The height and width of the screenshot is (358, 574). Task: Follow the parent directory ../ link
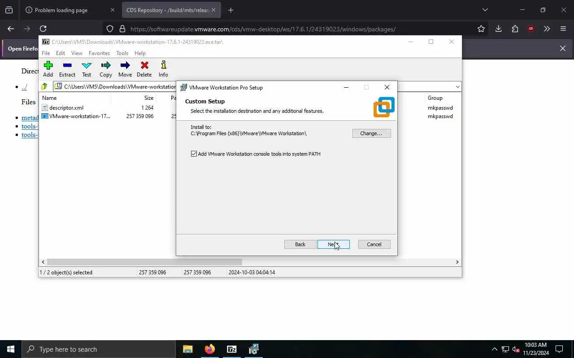tap(24, 87)
